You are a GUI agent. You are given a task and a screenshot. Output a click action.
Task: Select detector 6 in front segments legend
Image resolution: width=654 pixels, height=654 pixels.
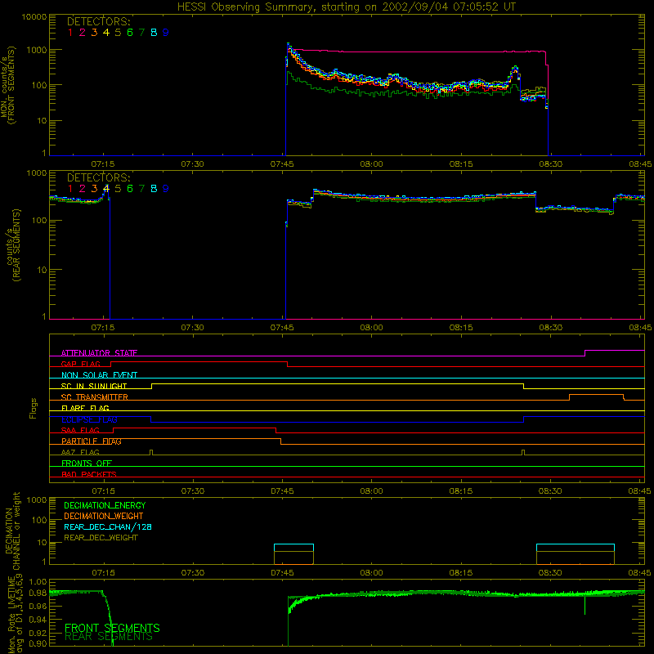130,33
